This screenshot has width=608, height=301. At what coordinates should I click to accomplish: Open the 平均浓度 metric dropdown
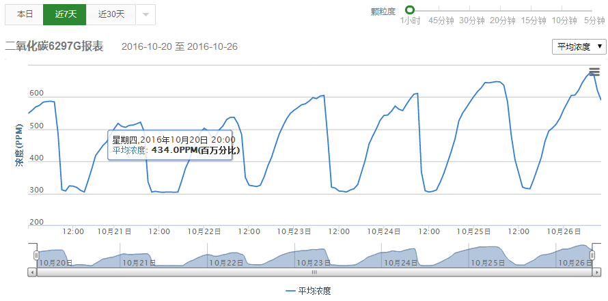tap(579, 46)
